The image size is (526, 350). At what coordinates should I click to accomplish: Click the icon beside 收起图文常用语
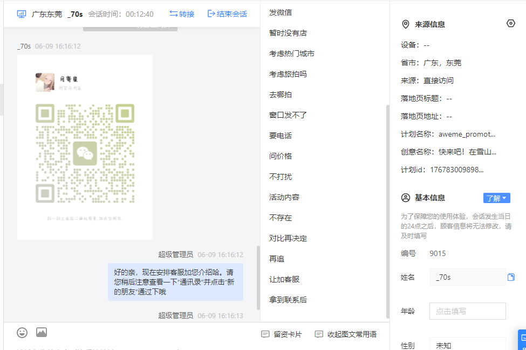click(x=319, y=334)
